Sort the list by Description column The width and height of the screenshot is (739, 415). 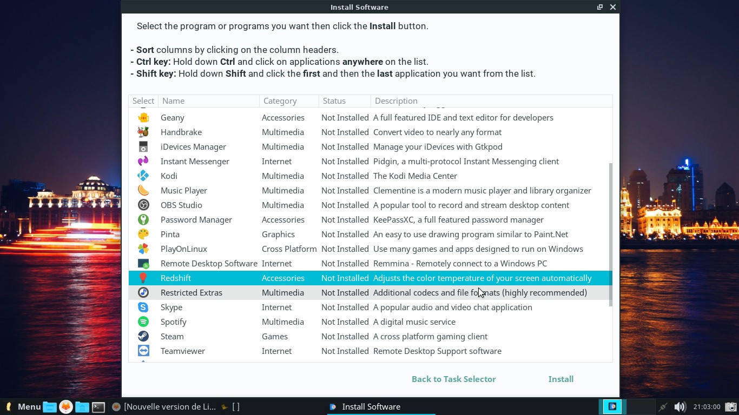click(492, 101)
